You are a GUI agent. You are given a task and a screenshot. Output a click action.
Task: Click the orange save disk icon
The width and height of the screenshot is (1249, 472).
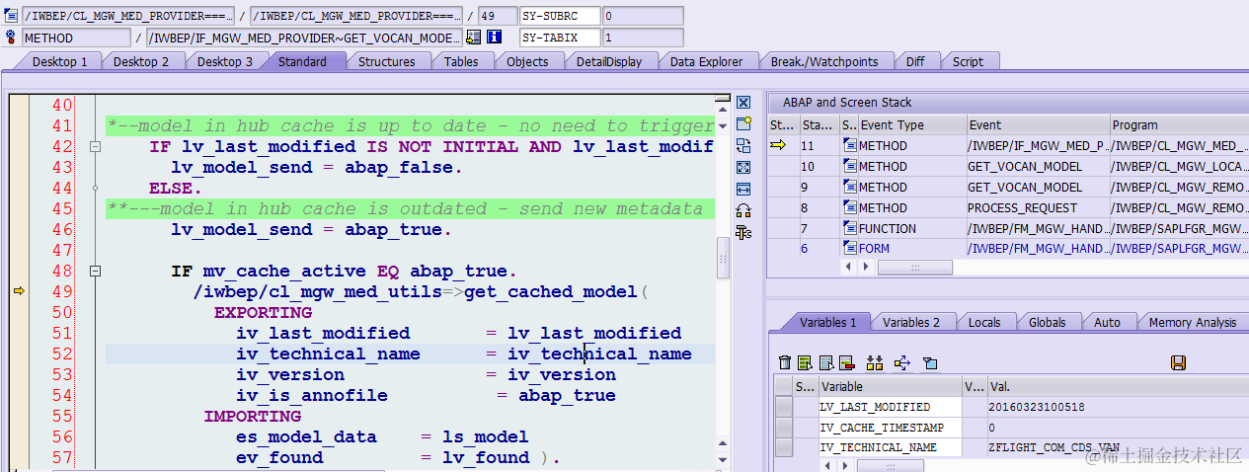(1178, 363)
